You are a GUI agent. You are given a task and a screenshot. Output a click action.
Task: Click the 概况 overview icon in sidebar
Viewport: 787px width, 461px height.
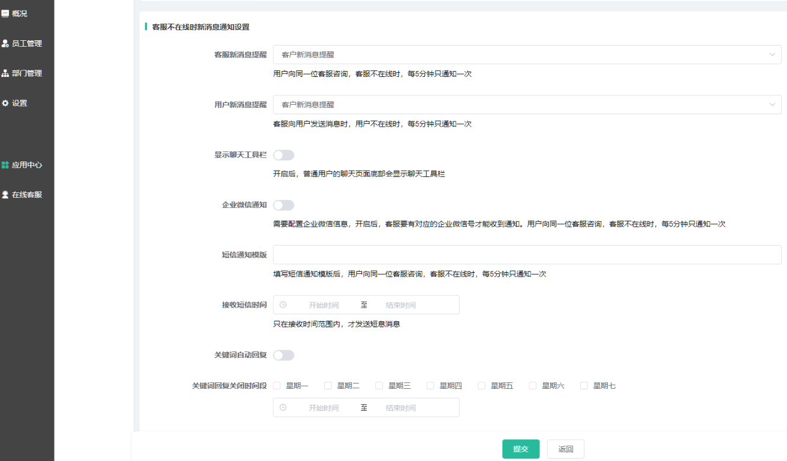[5, 14]
